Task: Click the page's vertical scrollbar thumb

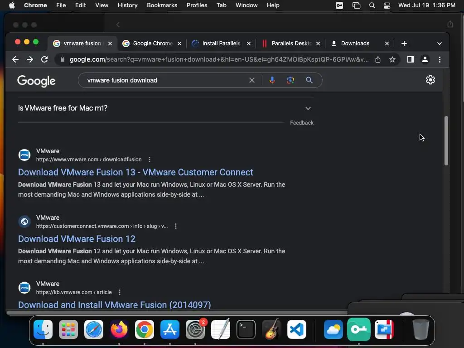Action: pyautogui.click(x=446, y=141)
